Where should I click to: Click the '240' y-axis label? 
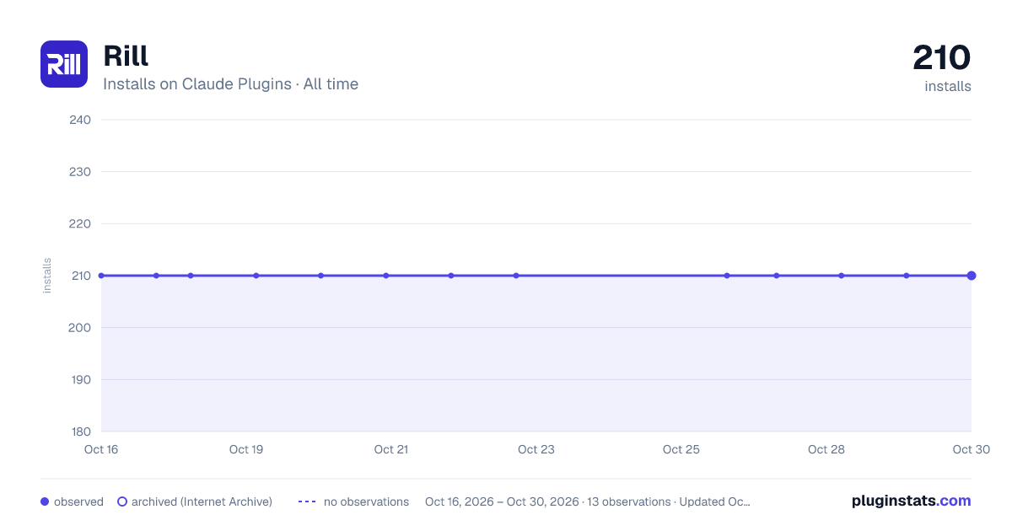pos(80,120)
